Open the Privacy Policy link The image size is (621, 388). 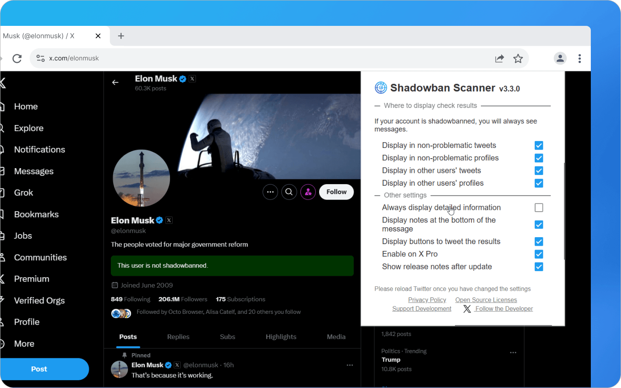427,300
